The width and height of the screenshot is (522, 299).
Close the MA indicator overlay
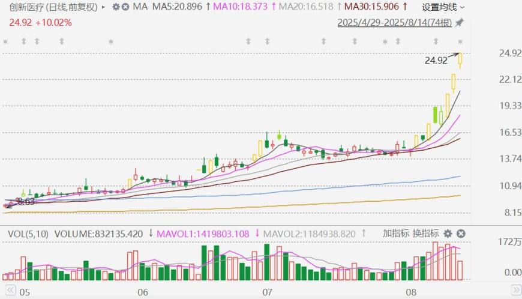[x=125, y=7]
